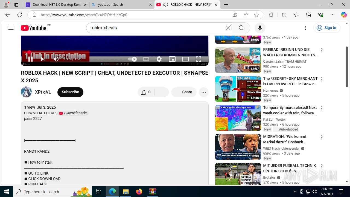350x197 pixels.
Task: Open options for Temporarily more relaxed video
Action: pos(322,108)
